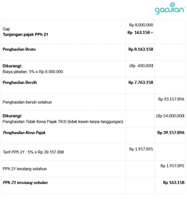The height and width of the screenshot is (217, 187).
Task: Select the Rp 93.157.896 annual net value
Action: tap(171, 99)
